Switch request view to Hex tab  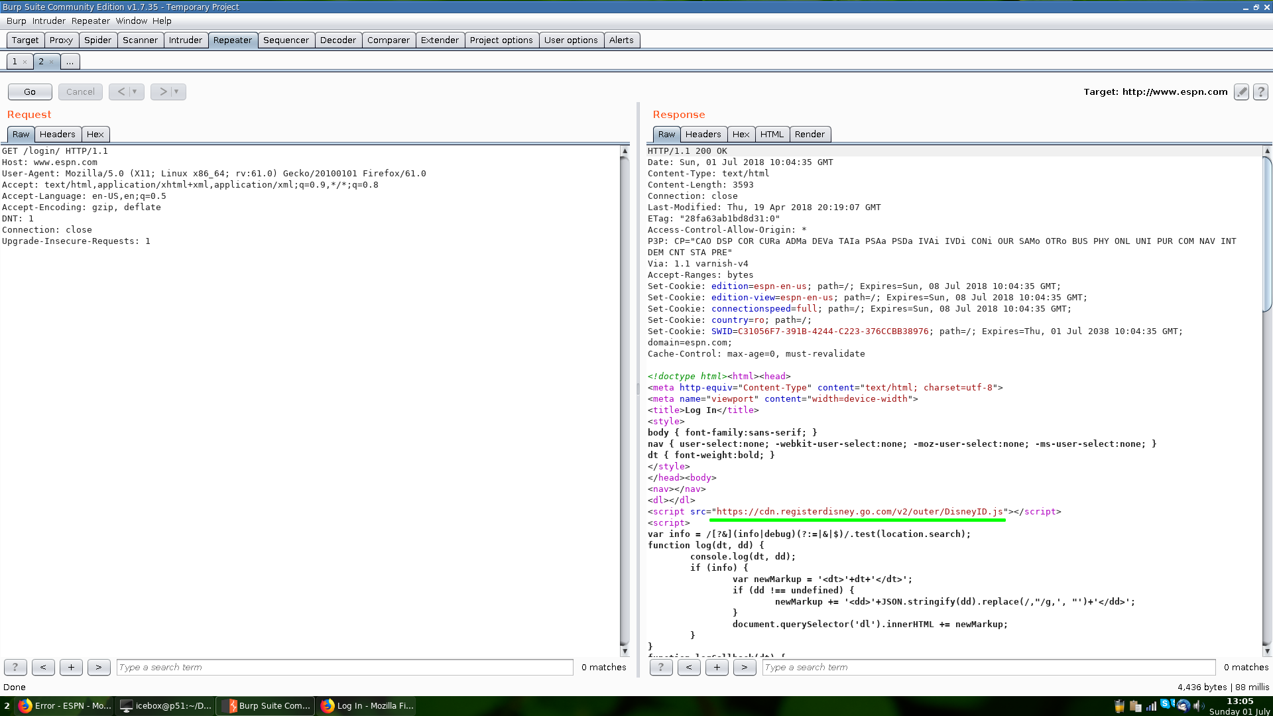[95, 135]
